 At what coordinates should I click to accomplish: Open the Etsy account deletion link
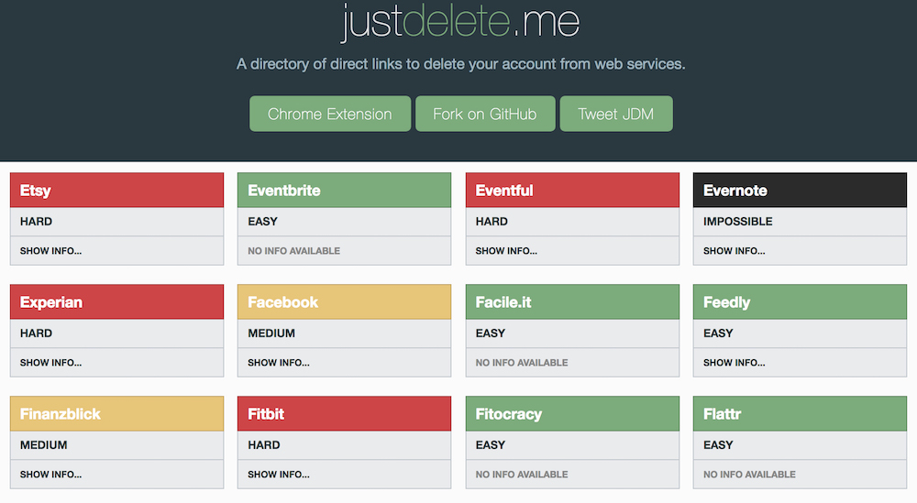point(36,191)
